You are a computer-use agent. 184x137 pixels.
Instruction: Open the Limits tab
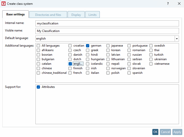(x=93, y=15)
